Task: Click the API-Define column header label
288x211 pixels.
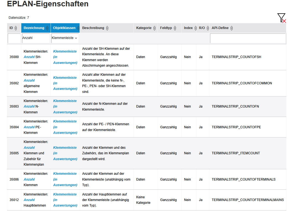Action: pos(220,28)
